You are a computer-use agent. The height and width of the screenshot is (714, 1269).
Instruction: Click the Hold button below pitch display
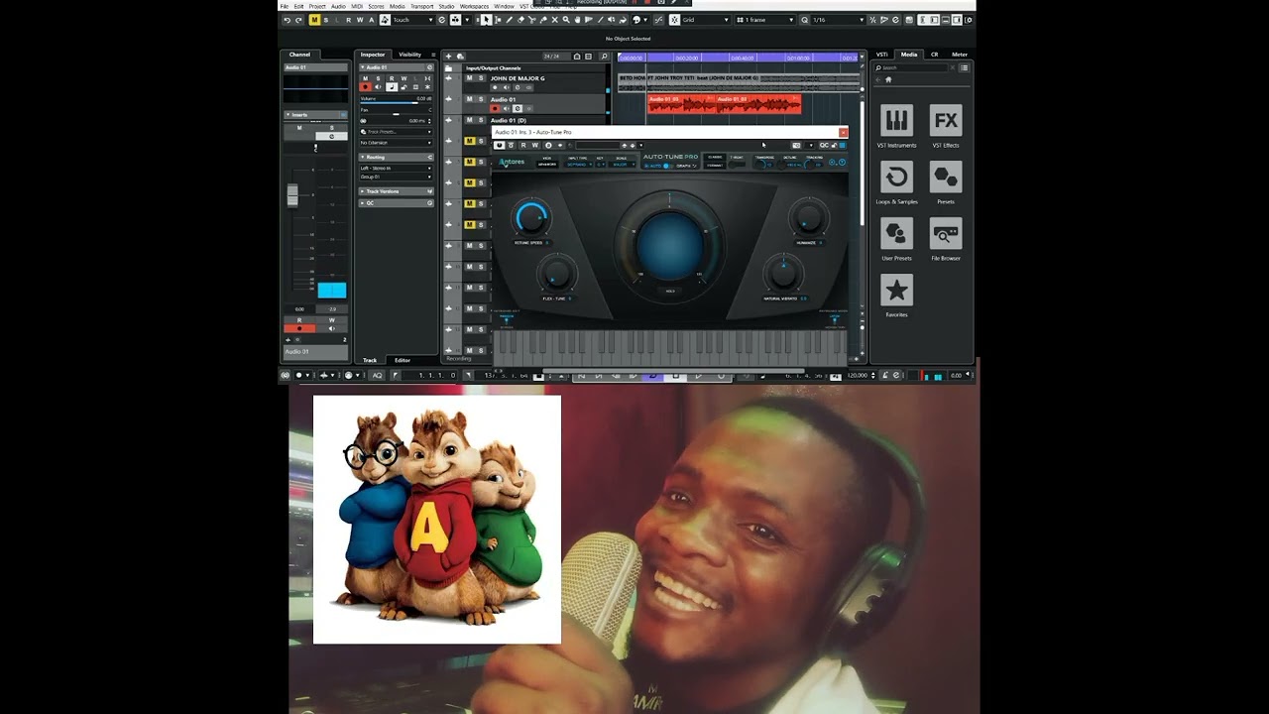pos(670,292)
